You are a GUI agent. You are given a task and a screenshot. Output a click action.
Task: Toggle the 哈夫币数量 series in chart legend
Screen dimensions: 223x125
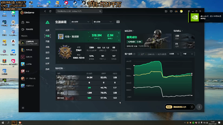click(161, 54)
